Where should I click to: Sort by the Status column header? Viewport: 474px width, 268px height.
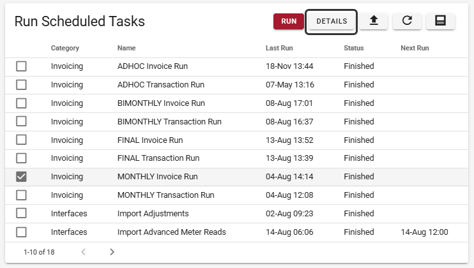pos(354,48)
